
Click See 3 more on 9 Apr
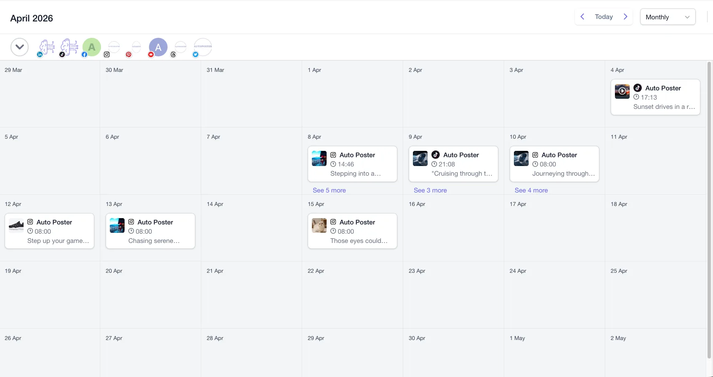pos(430,190)
